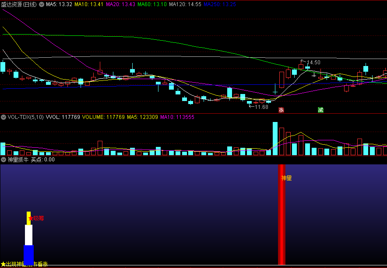
Task: Click the red 涨 marker icon
Action: click(281, 110)
